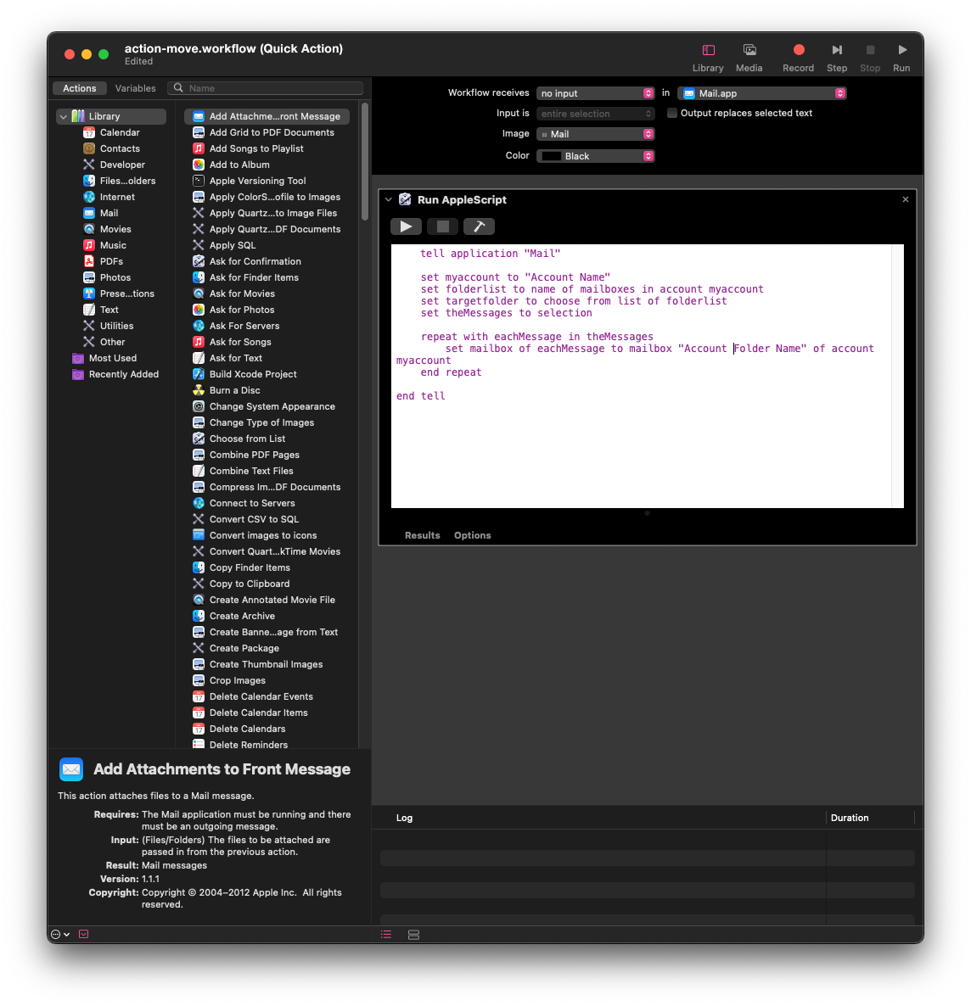Open the Media browser toolbar icon

(x=749, y=50)
